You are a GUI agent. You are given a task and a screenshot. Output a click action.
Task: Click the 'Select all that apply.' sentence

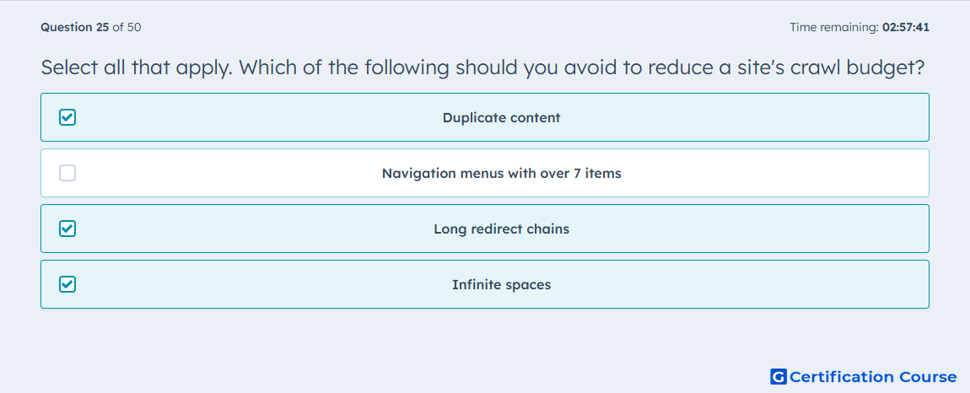(x=137, y=67)
